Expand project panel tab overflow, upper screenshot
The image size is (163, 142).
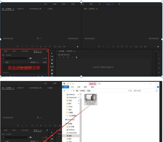pos(47,51)
